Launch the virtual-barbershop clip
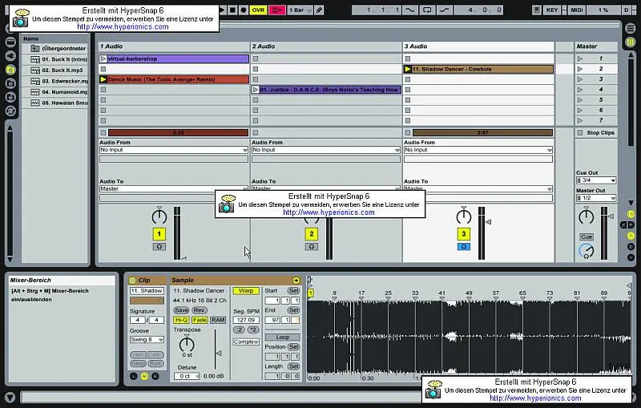The width and height of the screenshot is (641, 408). pyautogui.click(x=103, y=59)
